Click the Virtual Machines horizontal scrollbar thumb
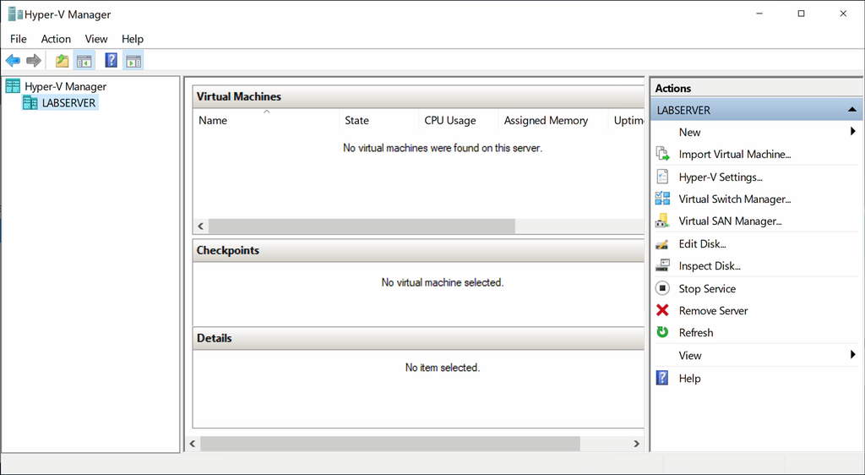The width and height of the screenshot is (865, 475). point(362,226)
